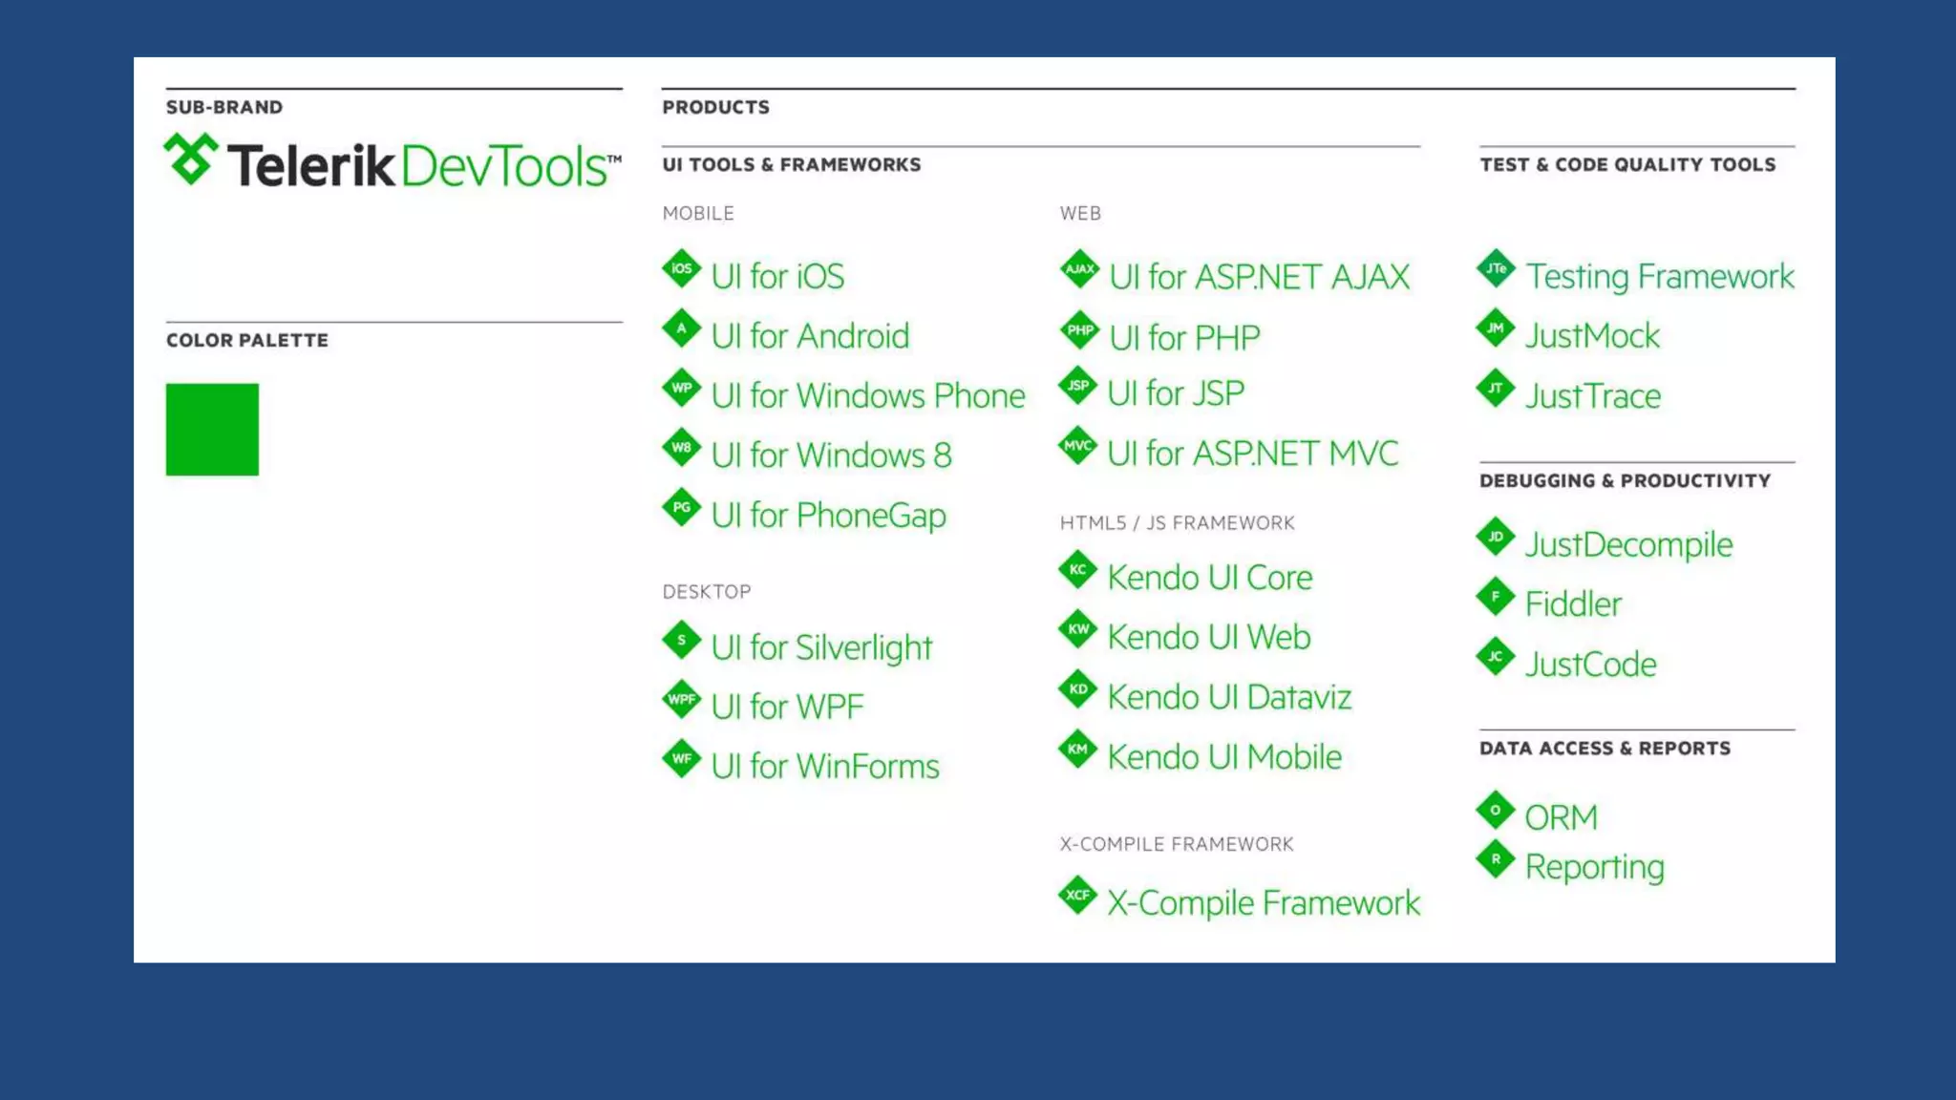Click the AJAX diamond icon
The image size is (1956, 1100).
pyautogui.click(x=1079, y=269)
